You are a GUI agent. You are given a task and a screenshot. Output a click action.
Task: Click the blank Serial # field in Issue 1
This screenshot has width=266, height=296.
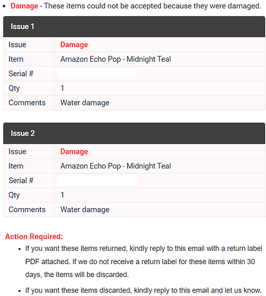[x=96, y=74]
